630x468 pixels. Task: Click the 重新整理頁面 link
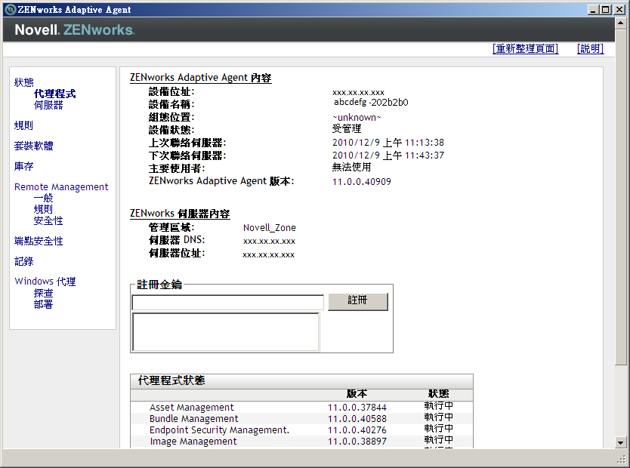click(x=526, y=48)
